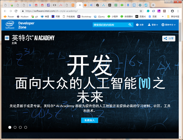Select the first carousel dot
Screen dimensions: 183x140
coord(10,127)
